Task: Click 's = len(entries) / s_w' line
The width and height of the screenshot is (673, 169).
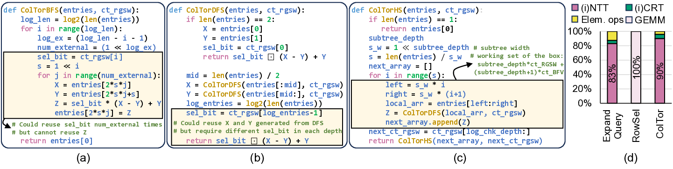Action: (x=414, y=56)
